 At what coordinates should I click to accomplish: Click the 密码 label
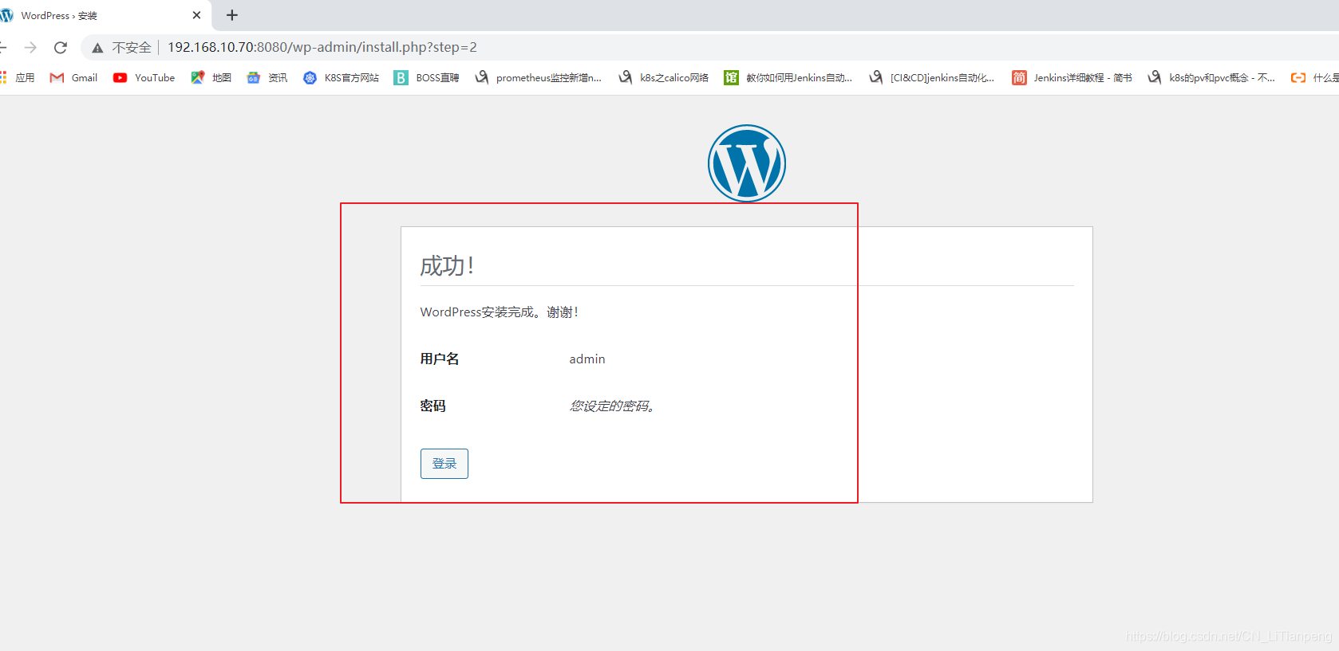(x=433, y=406)
